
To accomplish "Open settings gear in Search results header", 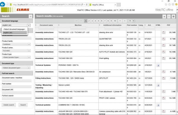I will click(x=174, y=17).
